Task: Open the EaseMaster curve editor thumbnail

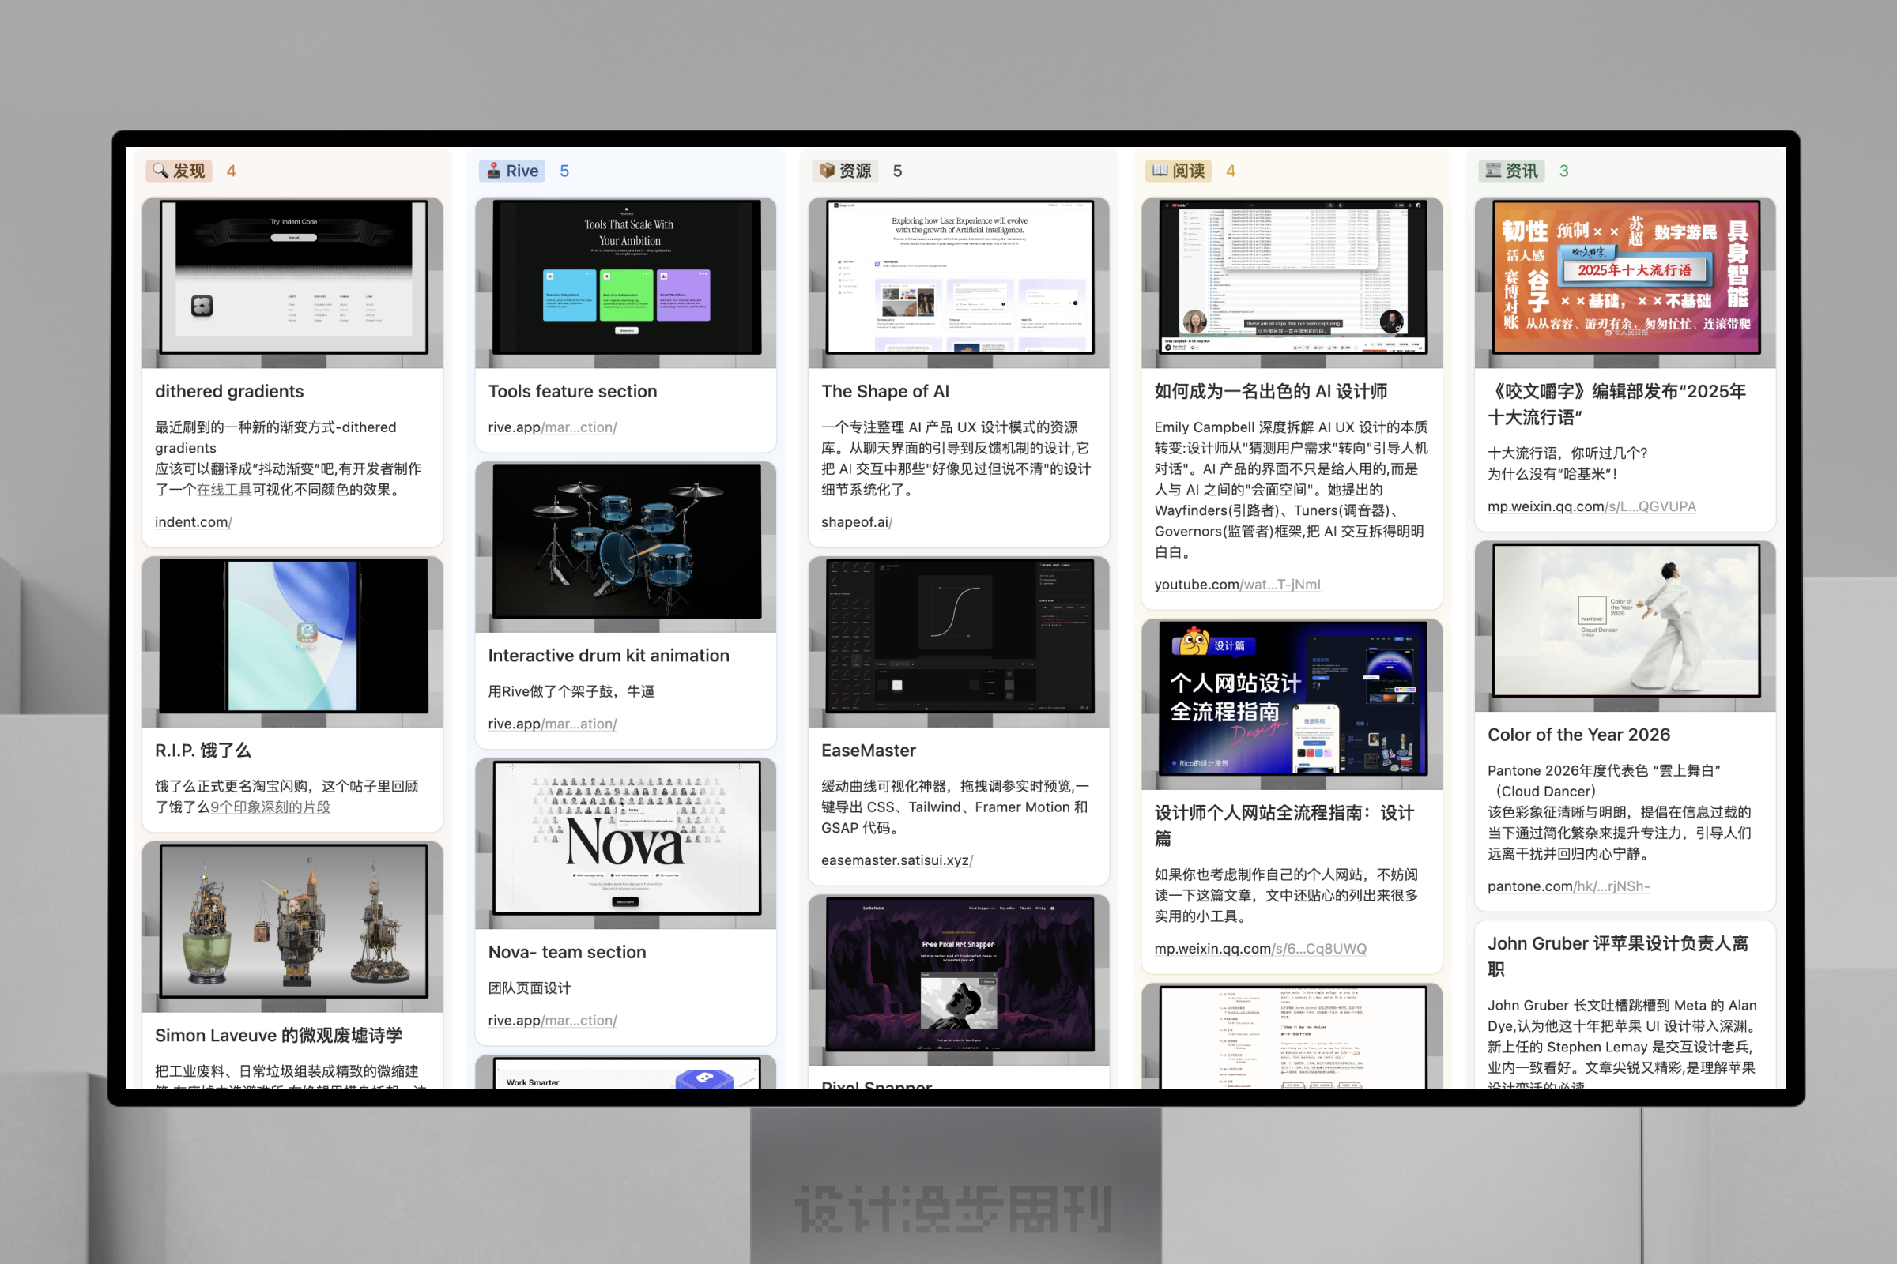Action: [959, 637]
